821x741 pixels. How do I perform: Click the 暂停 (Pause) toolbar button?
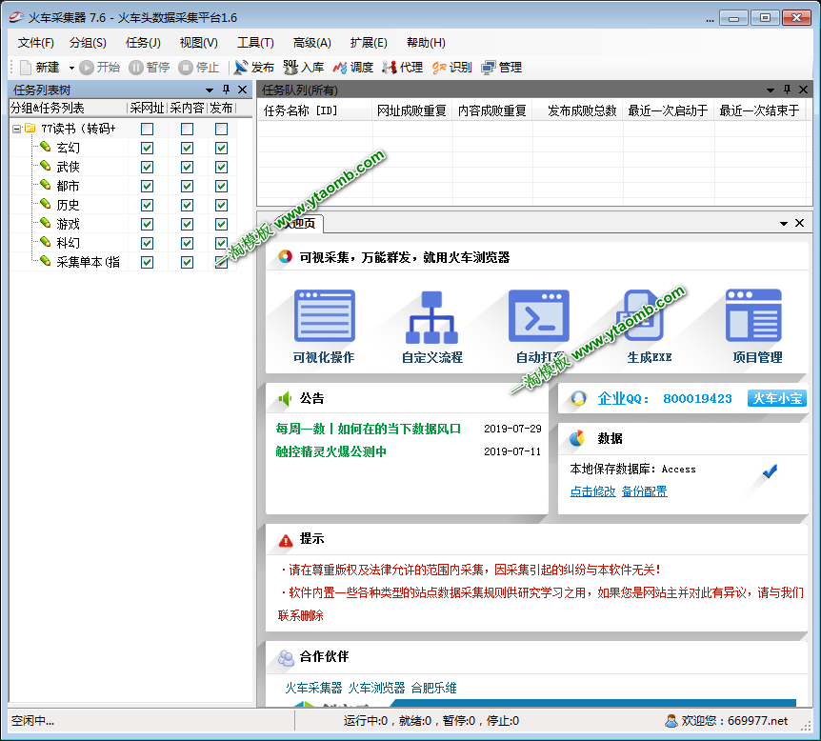coord(150,68)
